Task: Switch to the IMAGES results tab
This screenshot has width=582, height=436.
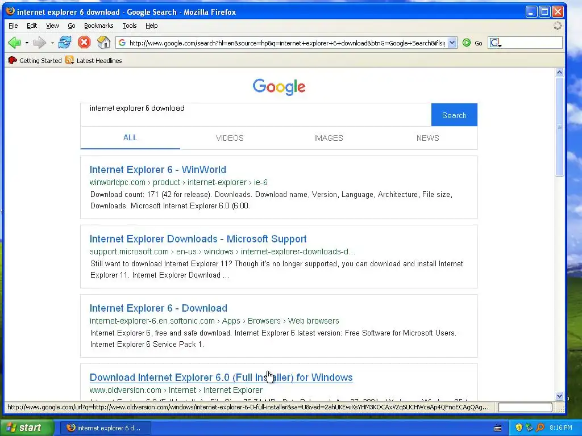Action: pyautogui.click(x=329, y=138)
